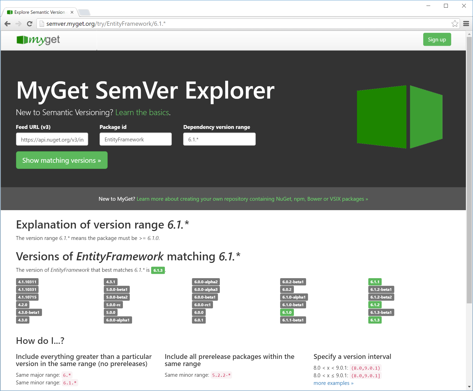The width and height of the screenshot is (473, 391).
Task: Click the 5.0.0-beta1 version badge
Action: click(117, 289)
